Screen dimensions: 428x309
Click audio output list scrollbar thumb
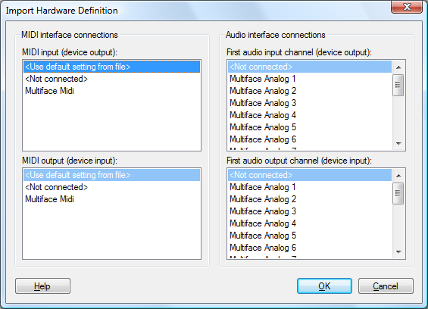[x=398, y=193]
